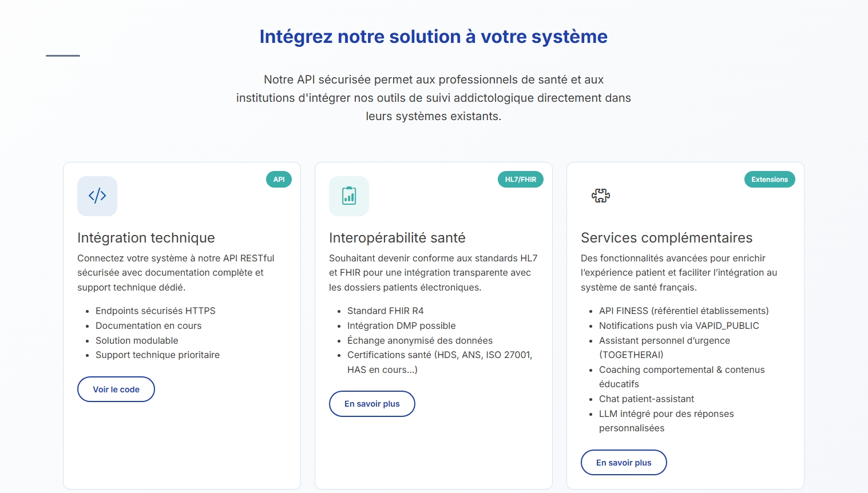Image resolution: width=868 pixels, height=493 pixels.
Task: Click the "Services complémentaires" card title
Action: pyautogui.click(x=667, y=238)
